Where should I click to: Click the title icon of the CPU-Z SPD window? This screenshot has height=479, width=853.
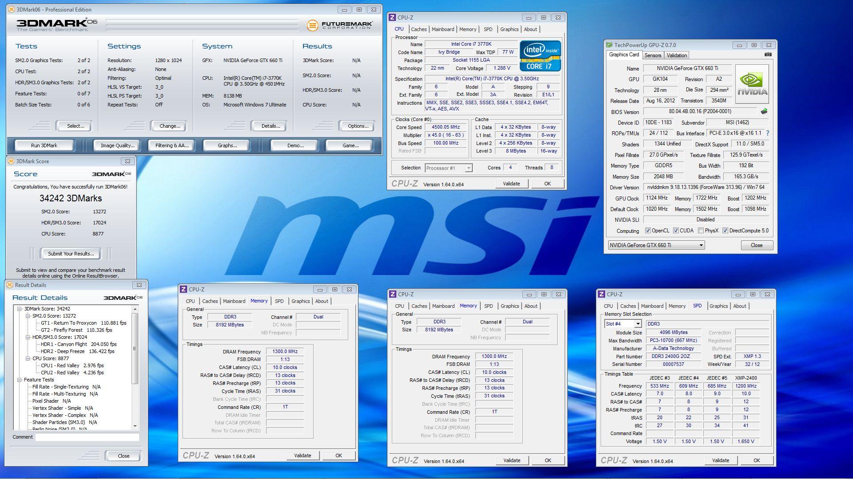[x=602, y=294]
